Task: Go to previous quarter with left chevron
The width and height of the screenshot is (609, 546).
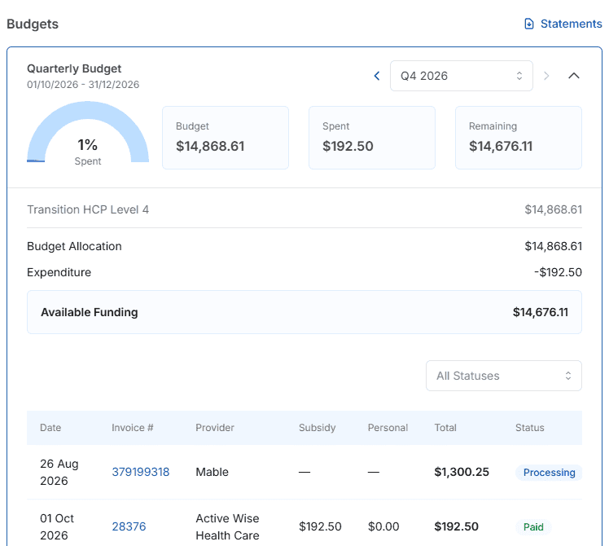Action: click(x=377, y=76)
